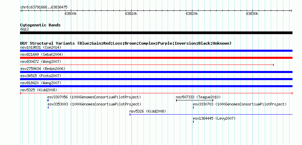The height and width of the screenshot is (145, 302).
Task: Click the 63810k ruler tick label
Action: click(131, 14)
